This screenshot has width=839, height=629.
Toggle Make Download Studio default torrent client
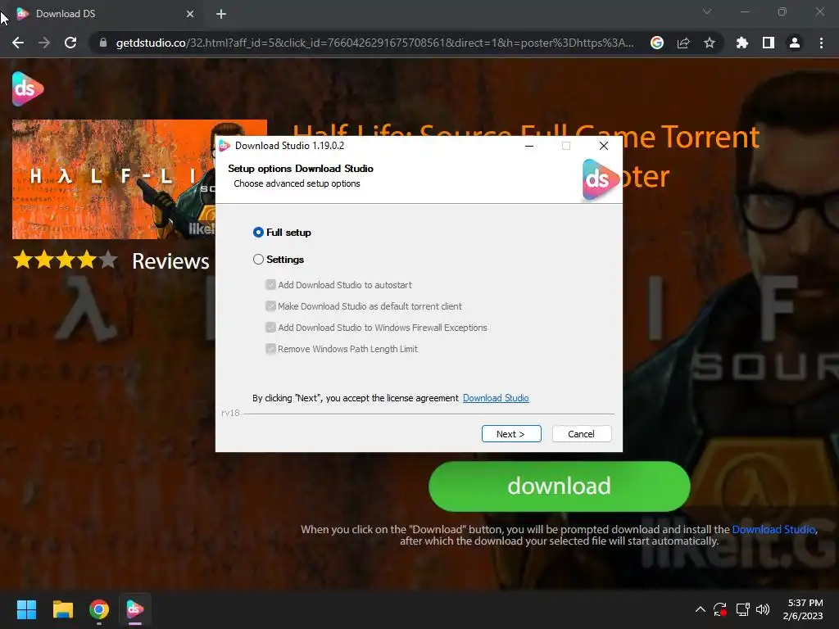(x=270, y=306)
